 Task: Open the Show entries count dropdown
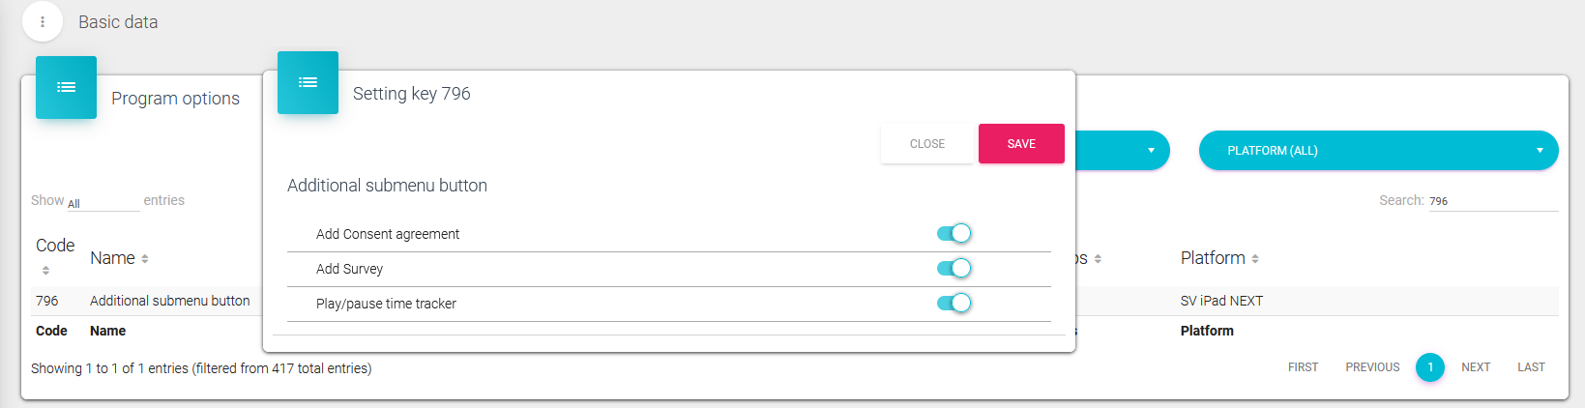102,202
